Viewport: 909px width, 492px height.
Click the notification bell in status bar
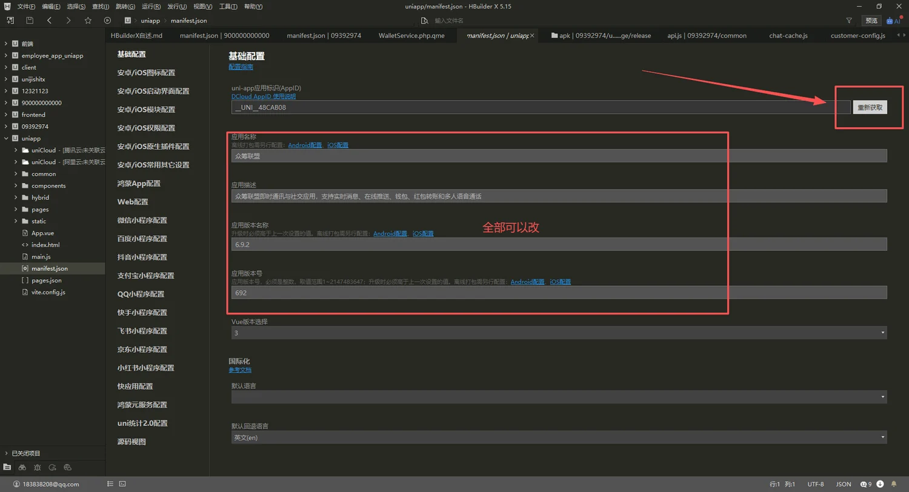click(894, 484)
